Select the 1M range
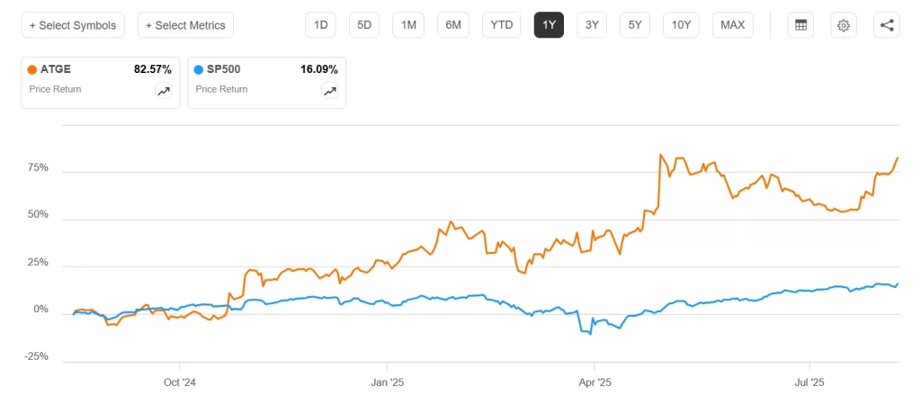The width and height of the screenshot is (921, 414). [x=408, y=25]
